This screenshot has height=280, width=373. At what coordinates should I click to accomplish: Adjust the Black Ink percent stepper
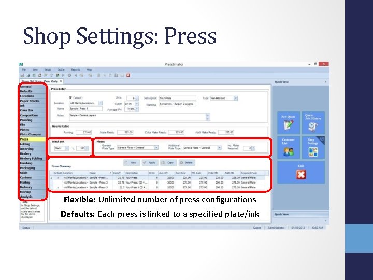[x=87, y=148]
